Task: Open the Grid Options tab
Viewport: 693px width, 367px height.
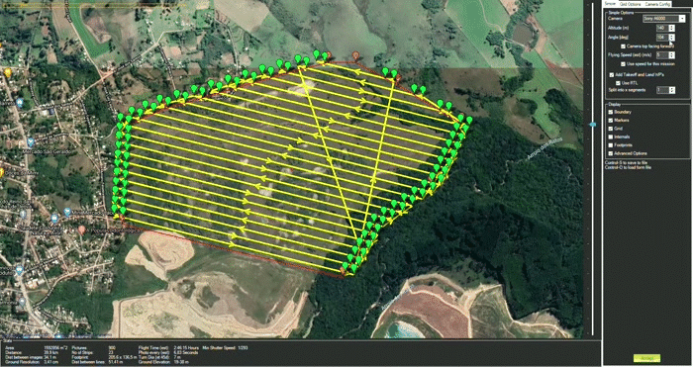Action: pyautogui.click(x=630, y=4)
